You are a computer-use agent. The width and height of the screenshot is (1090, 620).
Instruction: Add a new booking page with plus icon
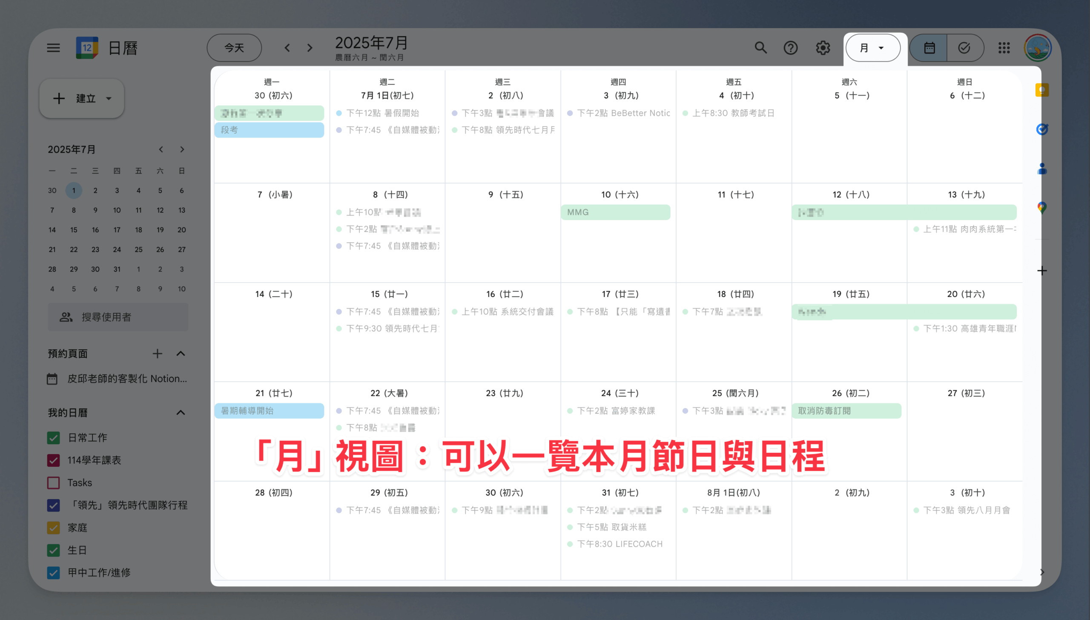tap(157, 354)
